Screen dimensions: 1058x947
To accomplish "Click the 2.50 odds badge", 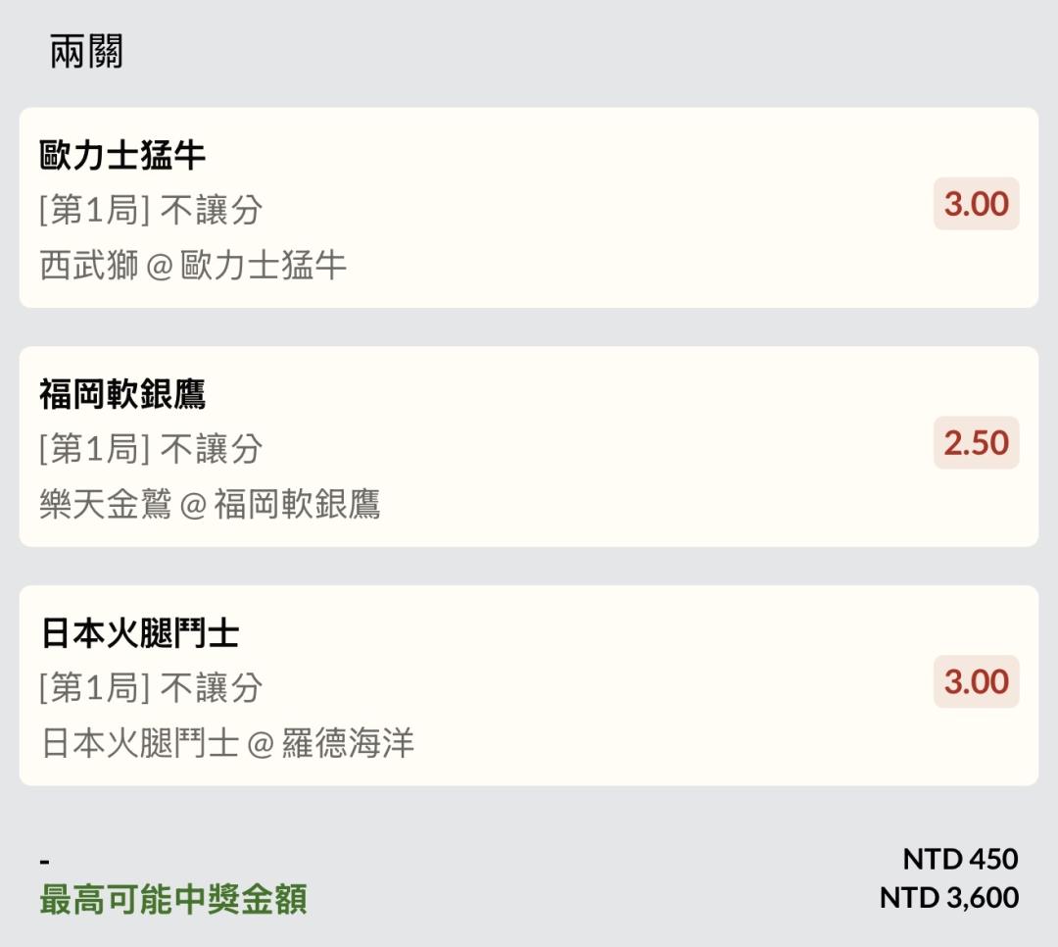I will [x=976, y=443].
